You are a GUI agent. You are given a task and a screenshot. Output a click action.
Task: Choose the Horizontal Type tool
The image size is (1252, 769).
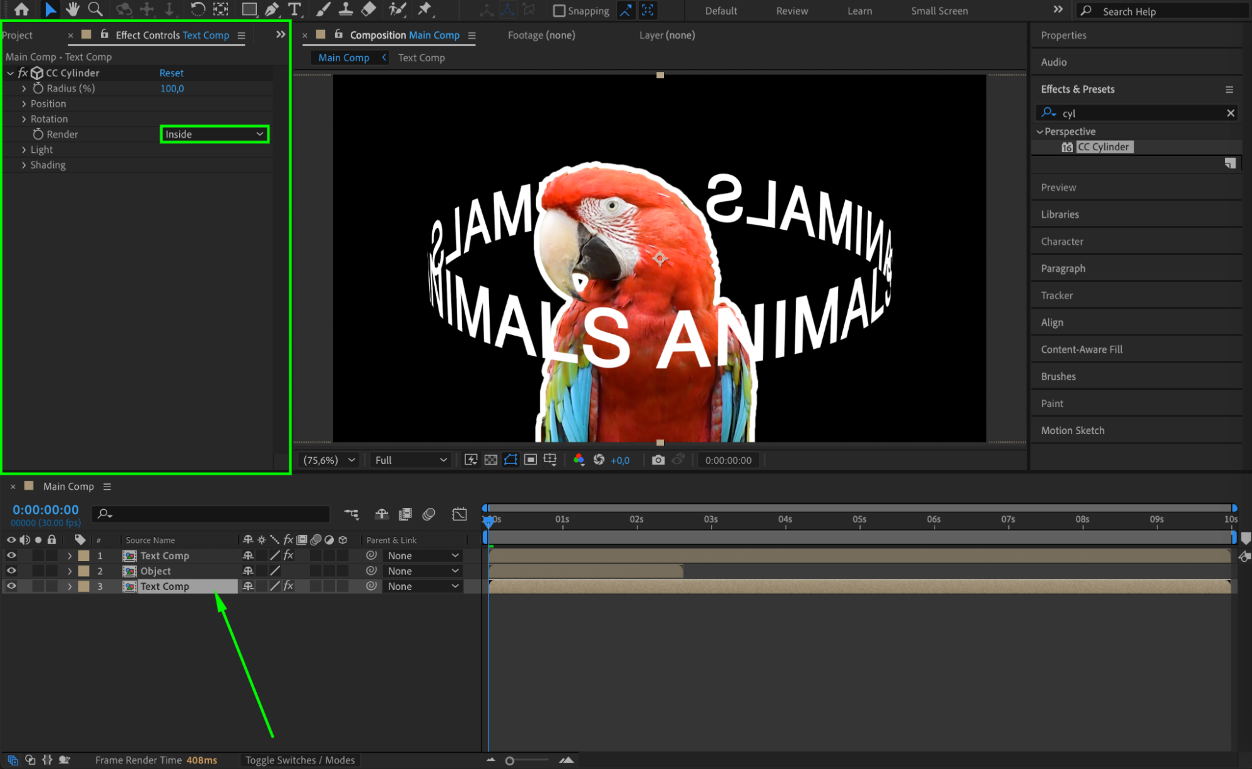(294, 9)
